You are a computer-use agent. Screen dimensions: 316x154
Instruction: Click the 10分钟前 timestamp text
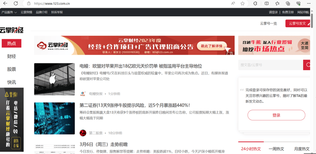115,133
